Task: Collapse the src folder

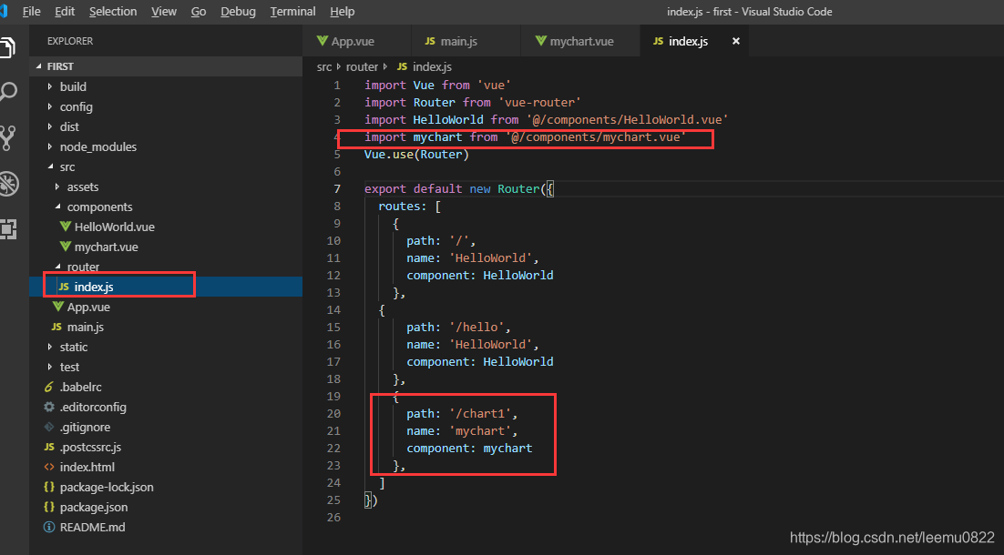Action: [51, 166]
